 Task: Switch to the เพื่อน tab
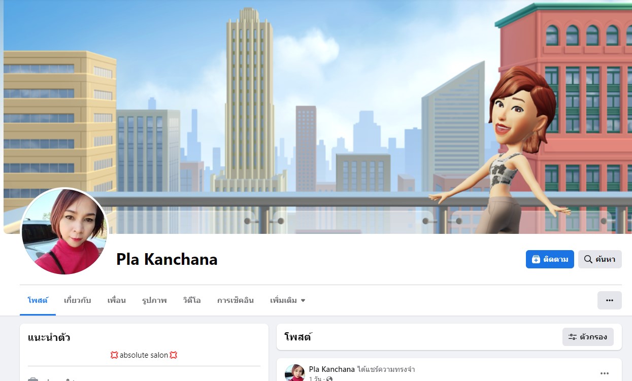tap(116, 300)
